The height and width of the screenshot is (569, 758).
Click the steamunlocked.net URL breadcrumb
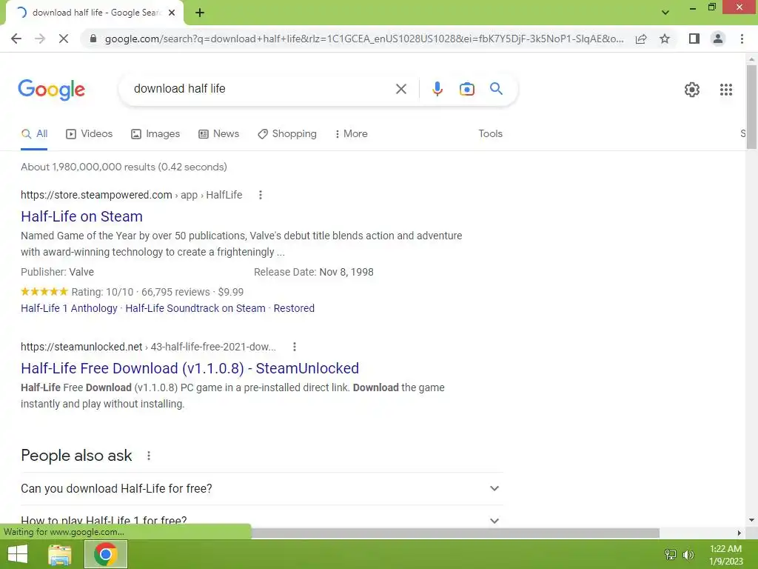(x=148, y=347)
